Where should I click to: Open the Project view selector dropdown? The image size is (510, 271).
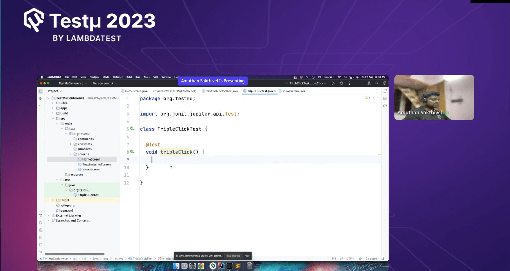55,91
